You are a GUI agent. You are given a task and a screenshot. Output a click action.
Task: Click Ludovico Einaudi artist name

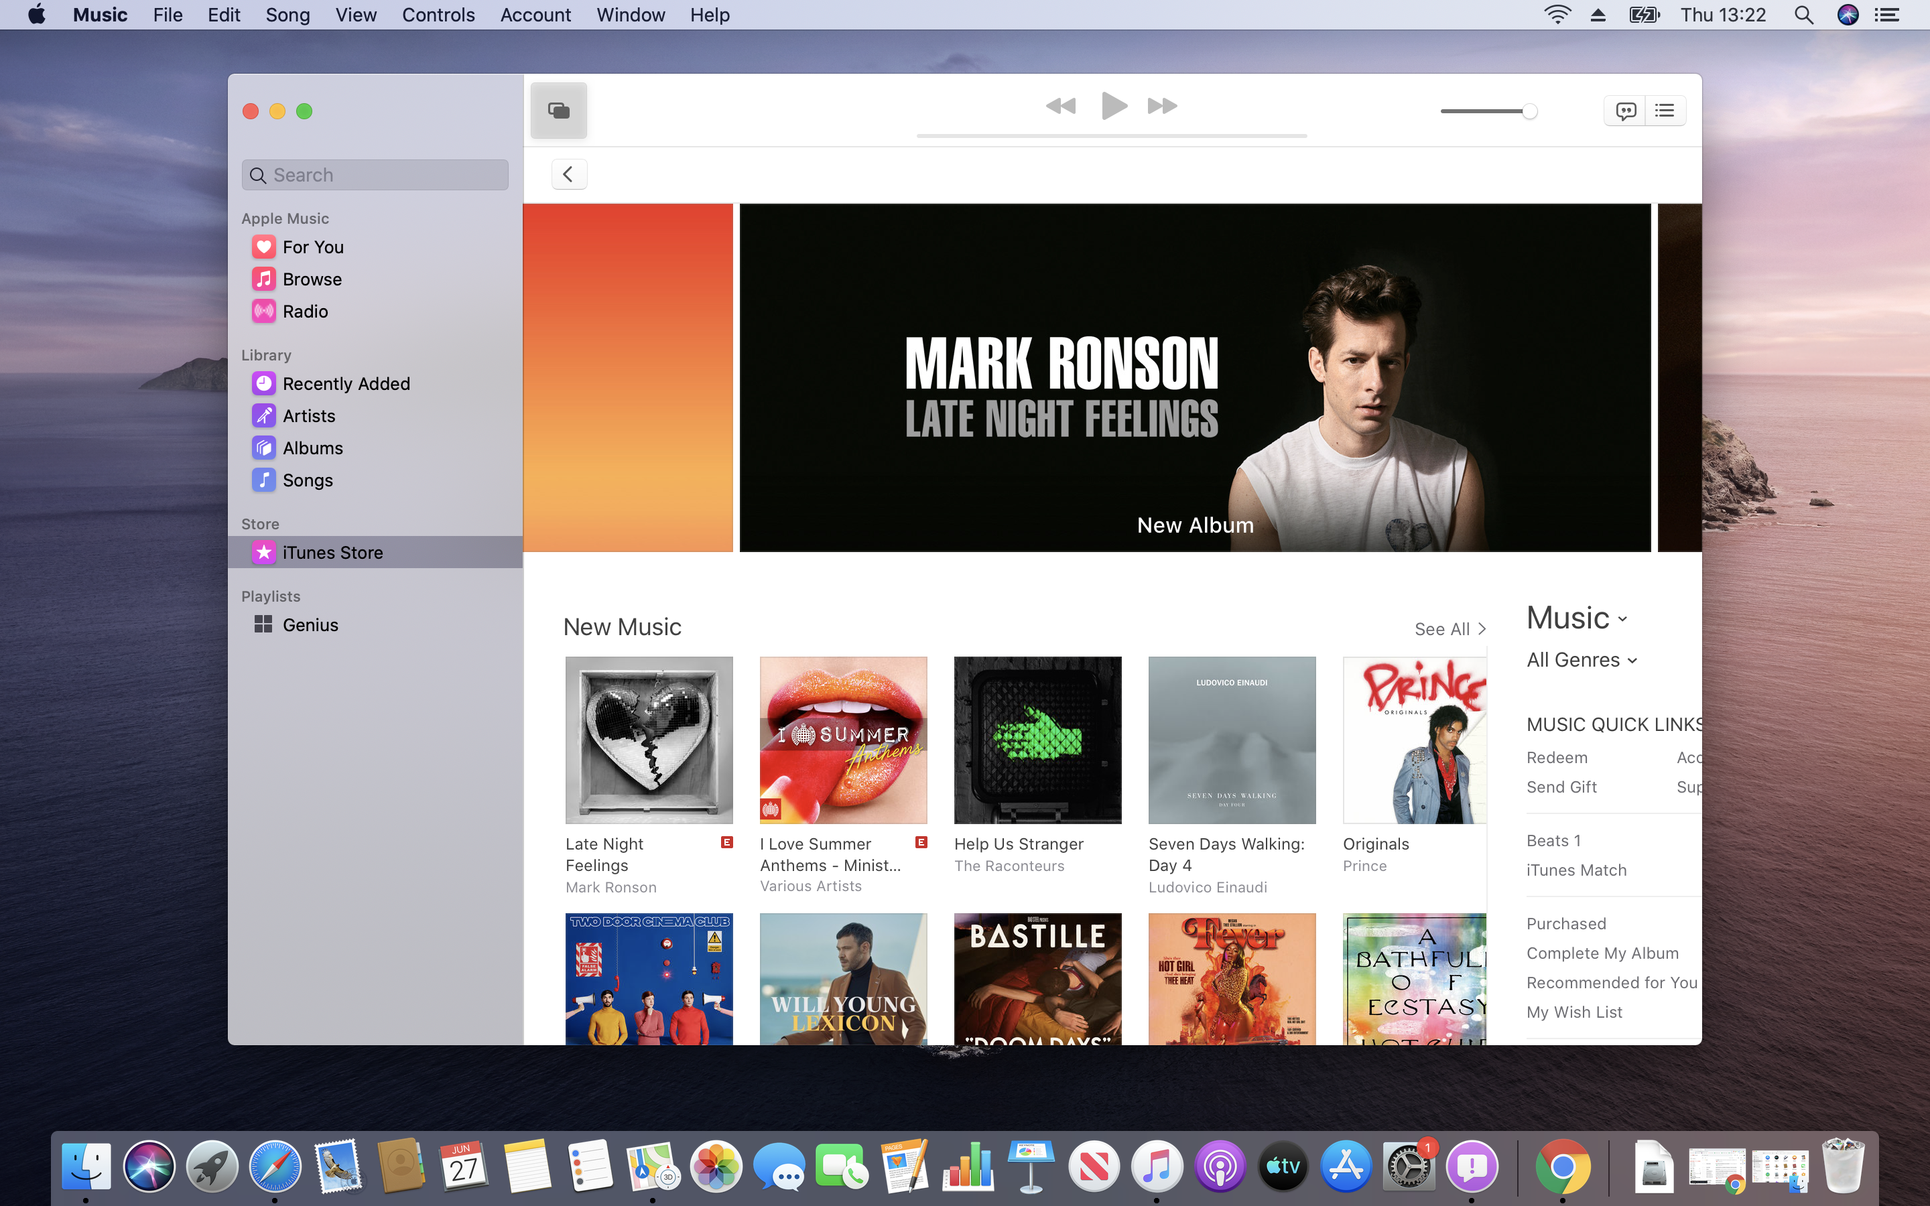click(x=1208, y=888)
